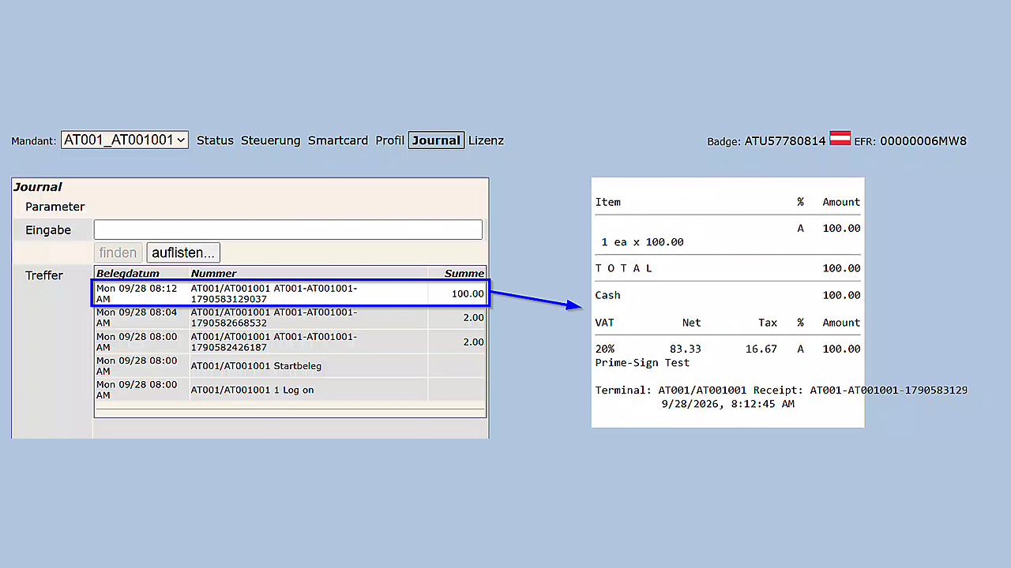
Task: Click the 100.00 sum in the journal list
Action: coord(468,293)
